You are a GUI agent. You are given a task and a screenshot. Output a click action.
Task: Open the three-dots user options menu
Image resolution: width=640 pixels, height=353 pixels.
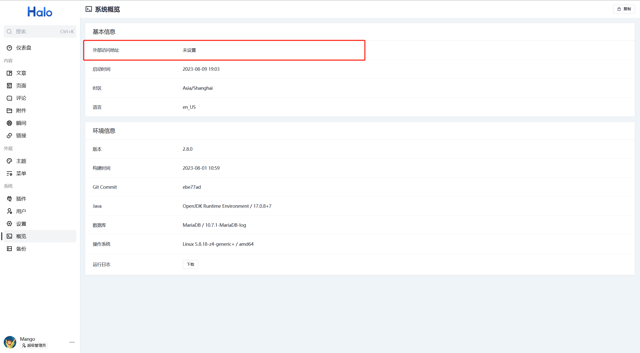click(x=72, y=342)
